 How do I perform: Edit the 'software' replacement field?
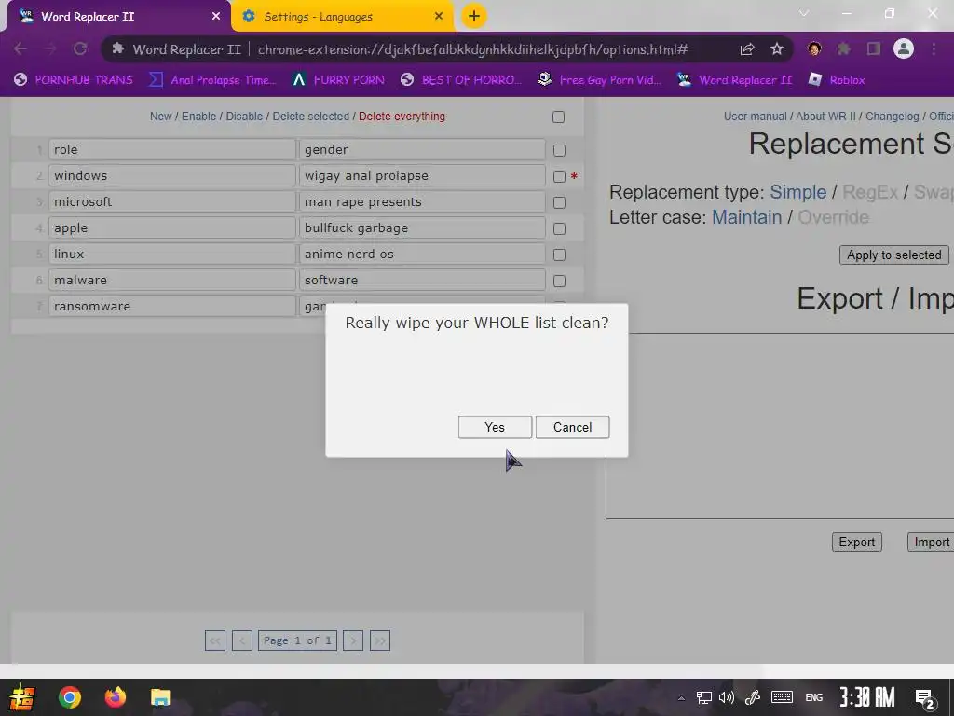point(422,280)
